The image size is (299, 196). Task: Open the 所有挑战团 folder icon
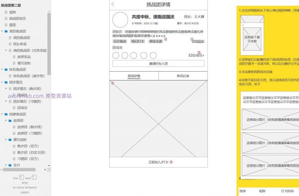pyautogui.click(x=6, y=70)
